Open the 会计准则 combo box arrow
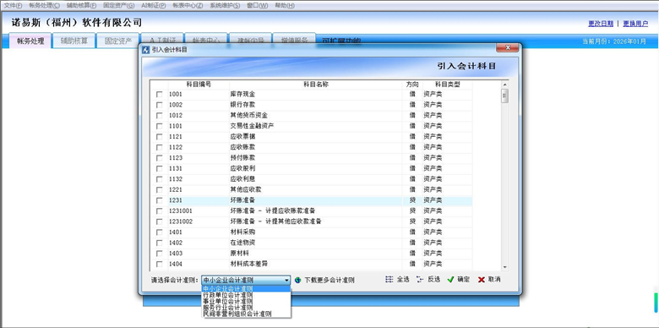 click(x=286, y=280)
